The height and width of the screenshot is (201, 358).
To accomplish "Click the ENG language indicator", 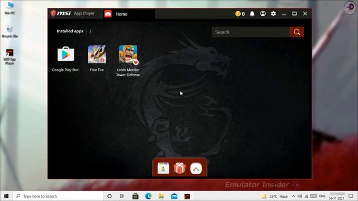I will 322,196.
